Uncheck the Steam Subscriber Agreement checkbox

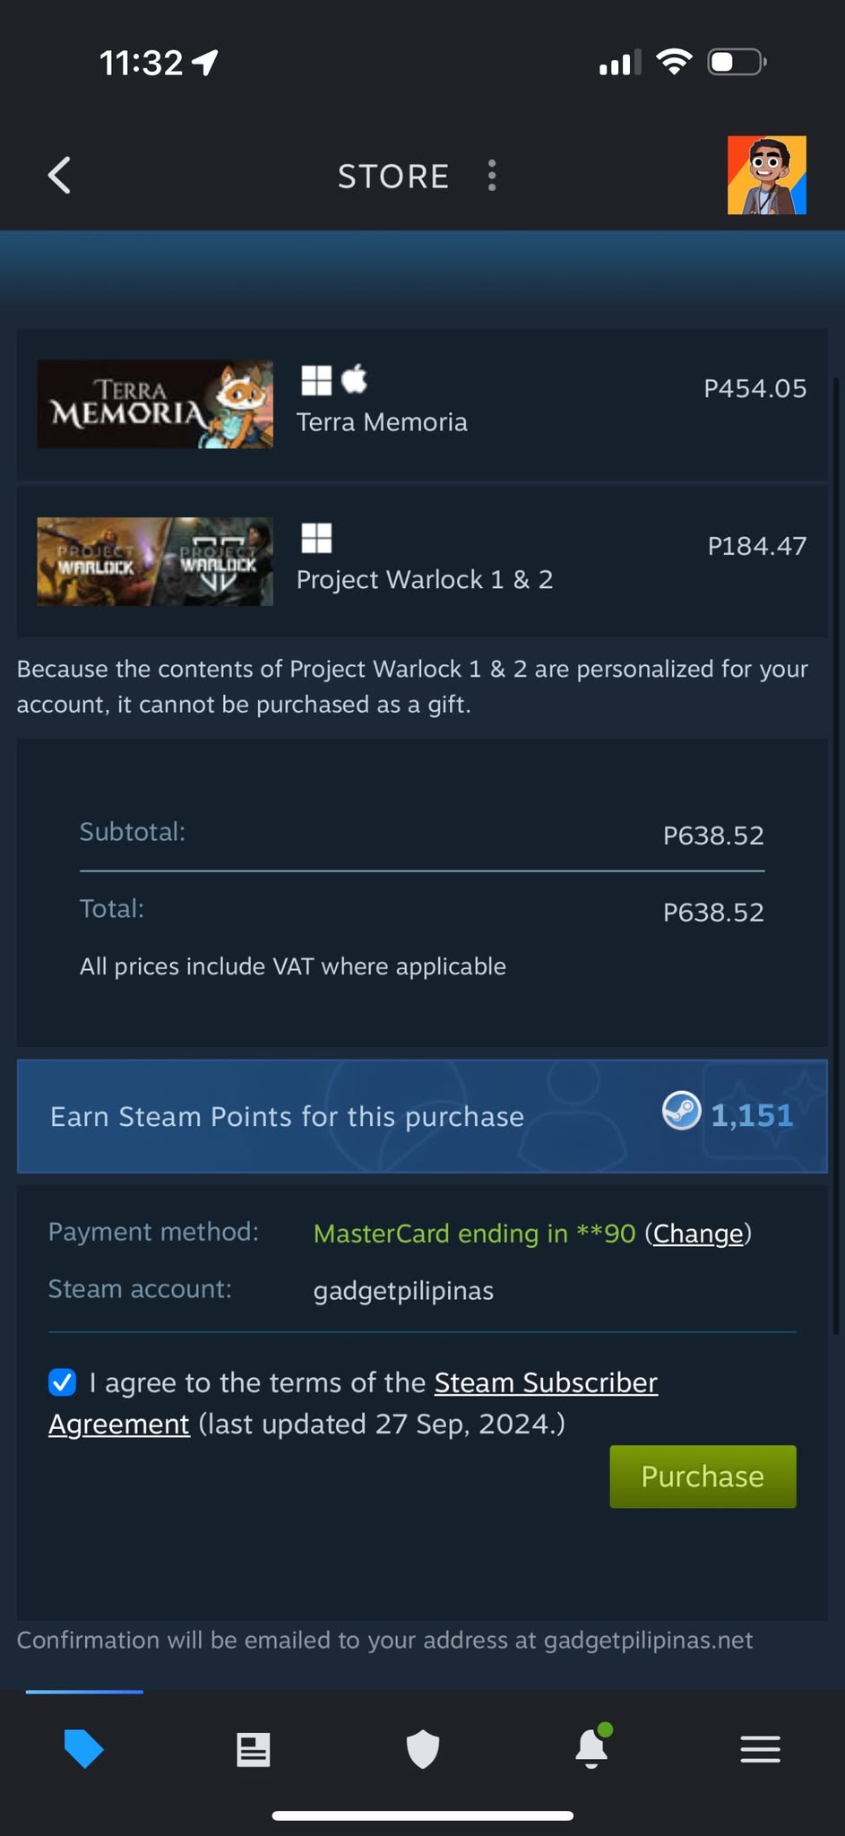coord(62,1382)
